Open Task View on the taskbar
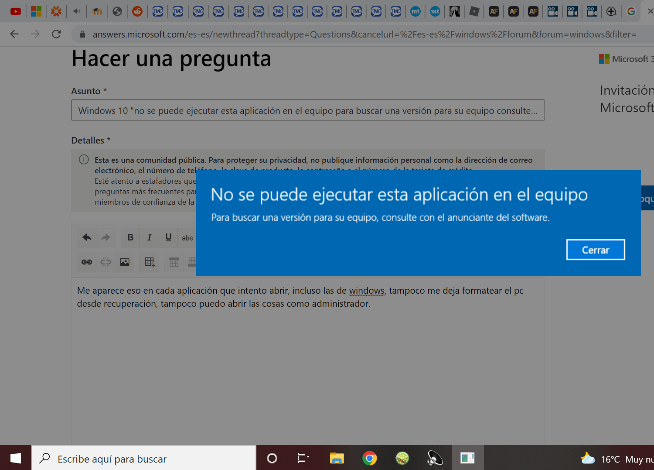Image resolution: width=654 pixels, height=470 pixels. point(303,458)
